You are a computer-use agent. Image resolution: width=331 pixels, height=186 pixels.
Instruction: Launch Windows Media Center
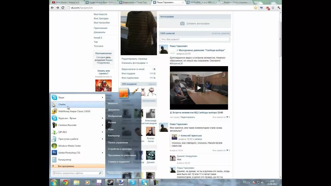tap(78, 146)
